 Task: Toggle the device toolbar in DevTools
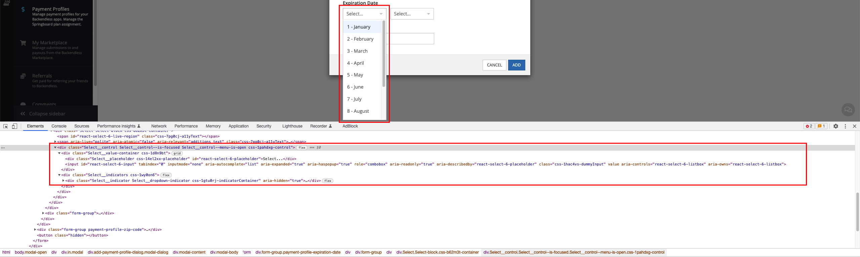pos(14,126)
